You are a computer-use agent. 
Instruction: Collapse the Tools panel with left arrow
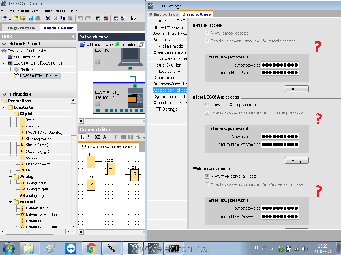pyautogui.click(x=73, y=36)
